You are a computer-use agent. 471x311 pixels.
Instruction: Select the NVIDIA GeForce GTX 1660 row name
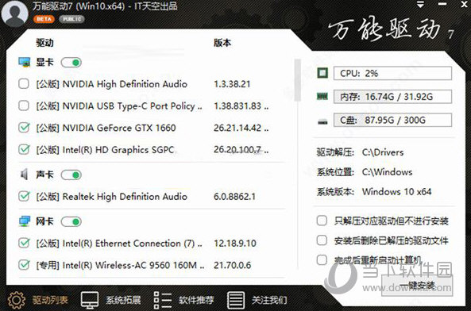tap(106, 128)
